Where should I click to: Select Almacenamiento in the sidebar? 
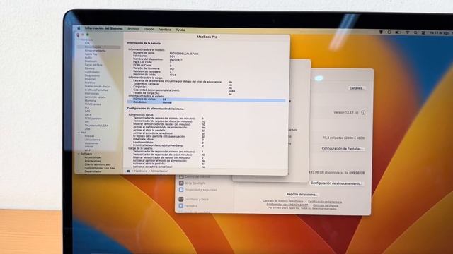pos(95,50)
